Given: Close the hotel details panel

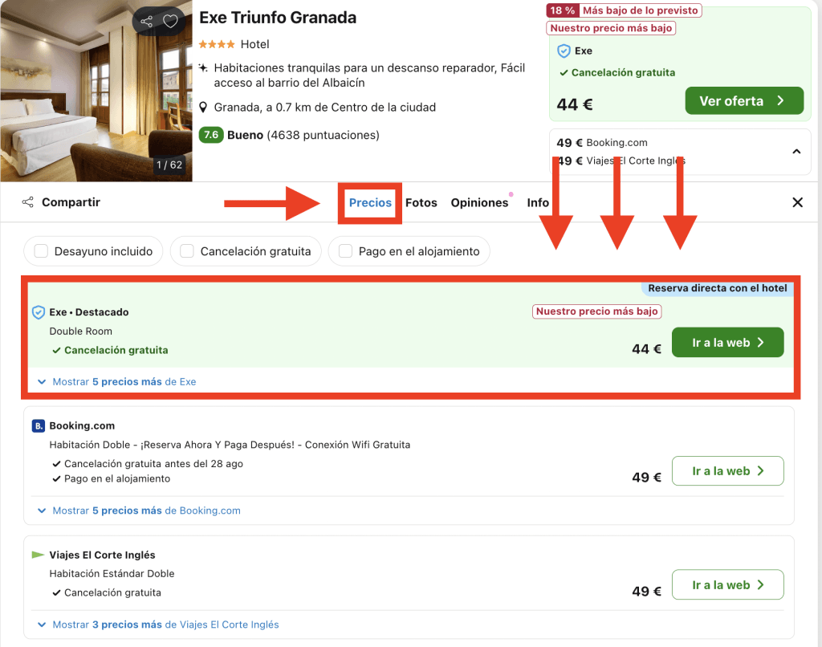Looking at the screenshot, I should [x=797, y=202].
